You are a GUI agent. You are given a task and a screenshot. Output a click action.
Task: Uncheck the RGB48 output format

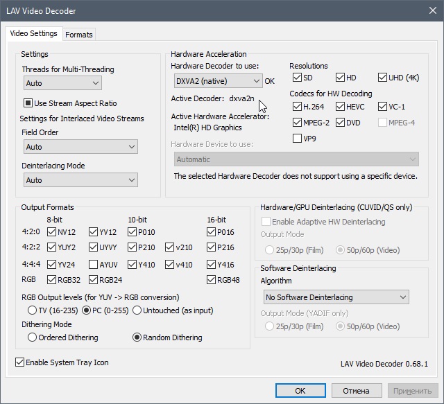click(x=212, y=280)
